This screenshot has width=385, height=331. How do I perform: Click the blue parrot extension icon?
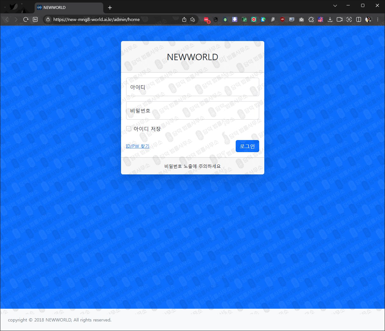[263, 19]
